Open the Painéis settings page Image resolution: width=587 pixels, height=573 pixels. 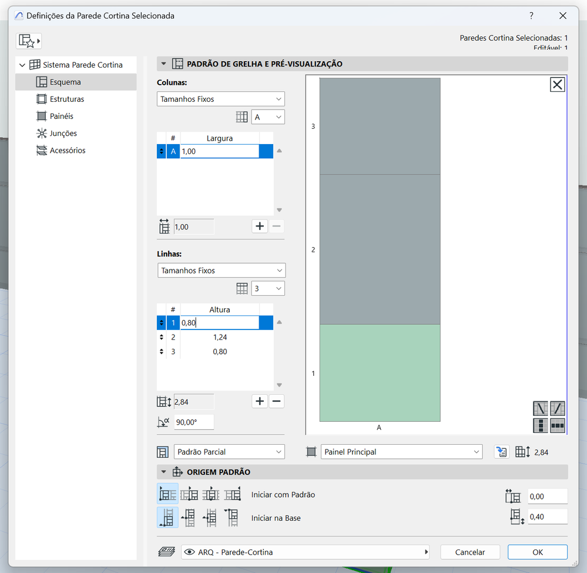point(55,116)
